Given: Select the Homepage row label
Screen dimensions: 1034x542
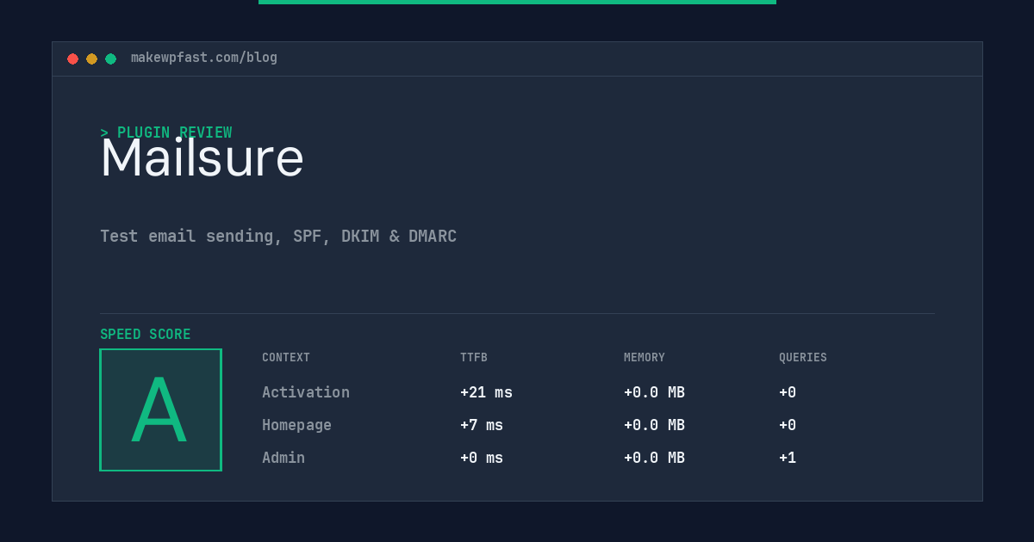Looking at the screenshot, I should point(296,425).
